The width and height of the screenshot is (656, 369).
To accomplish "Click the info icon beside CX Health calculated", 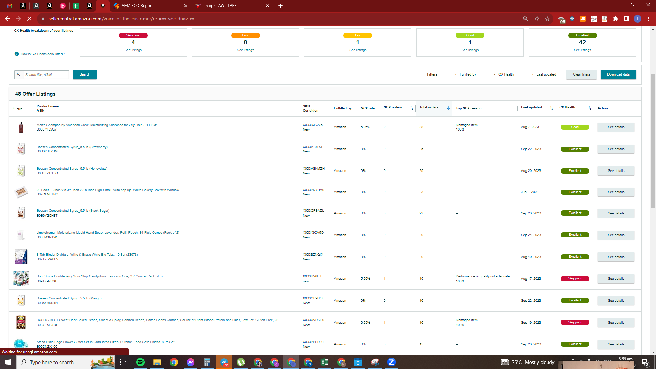I will point(17,54).
